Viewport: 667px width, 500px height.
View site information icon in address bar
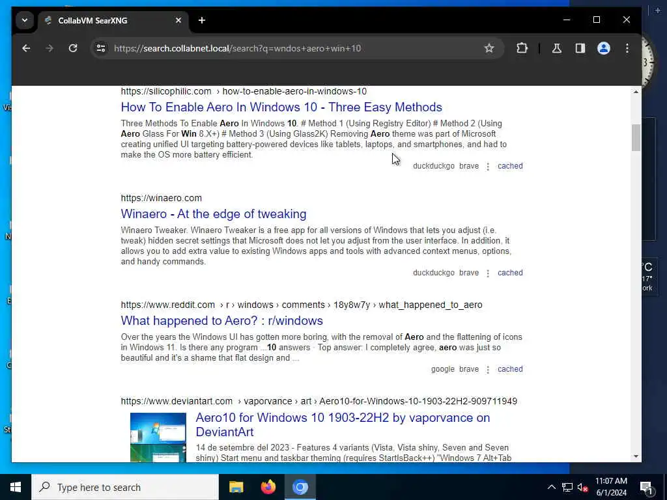(x=101, y=48)
